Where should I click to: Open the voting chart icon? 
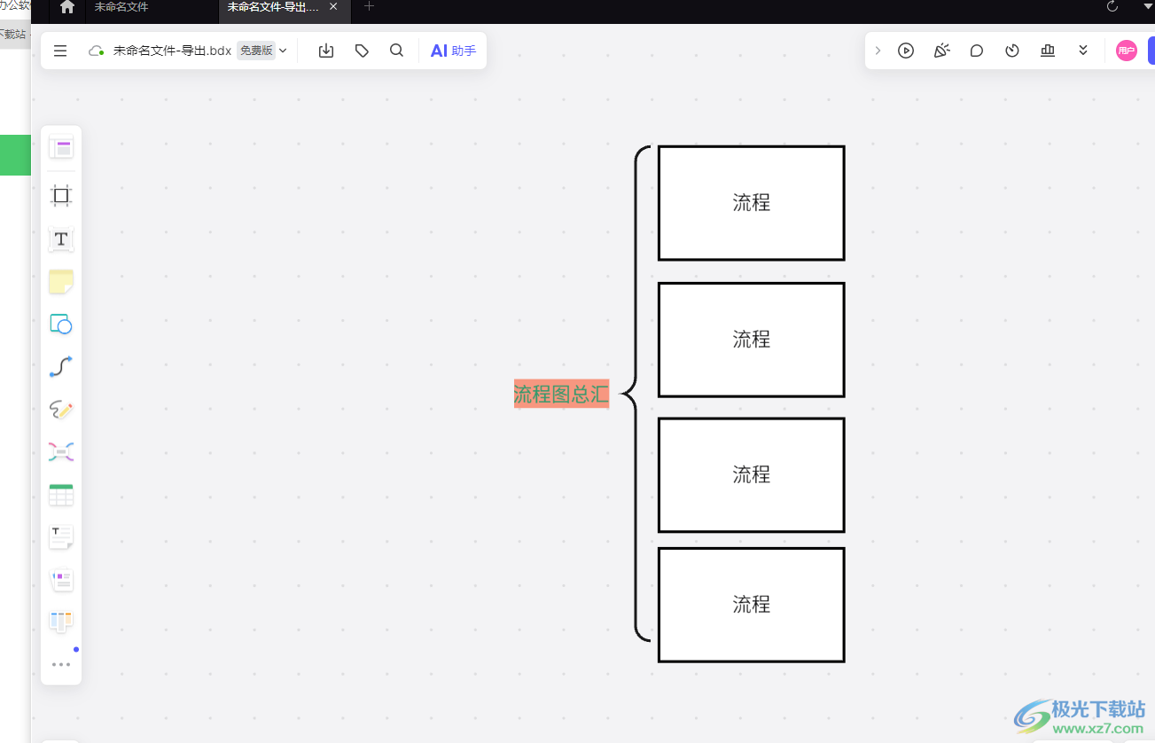(1048, 51)
